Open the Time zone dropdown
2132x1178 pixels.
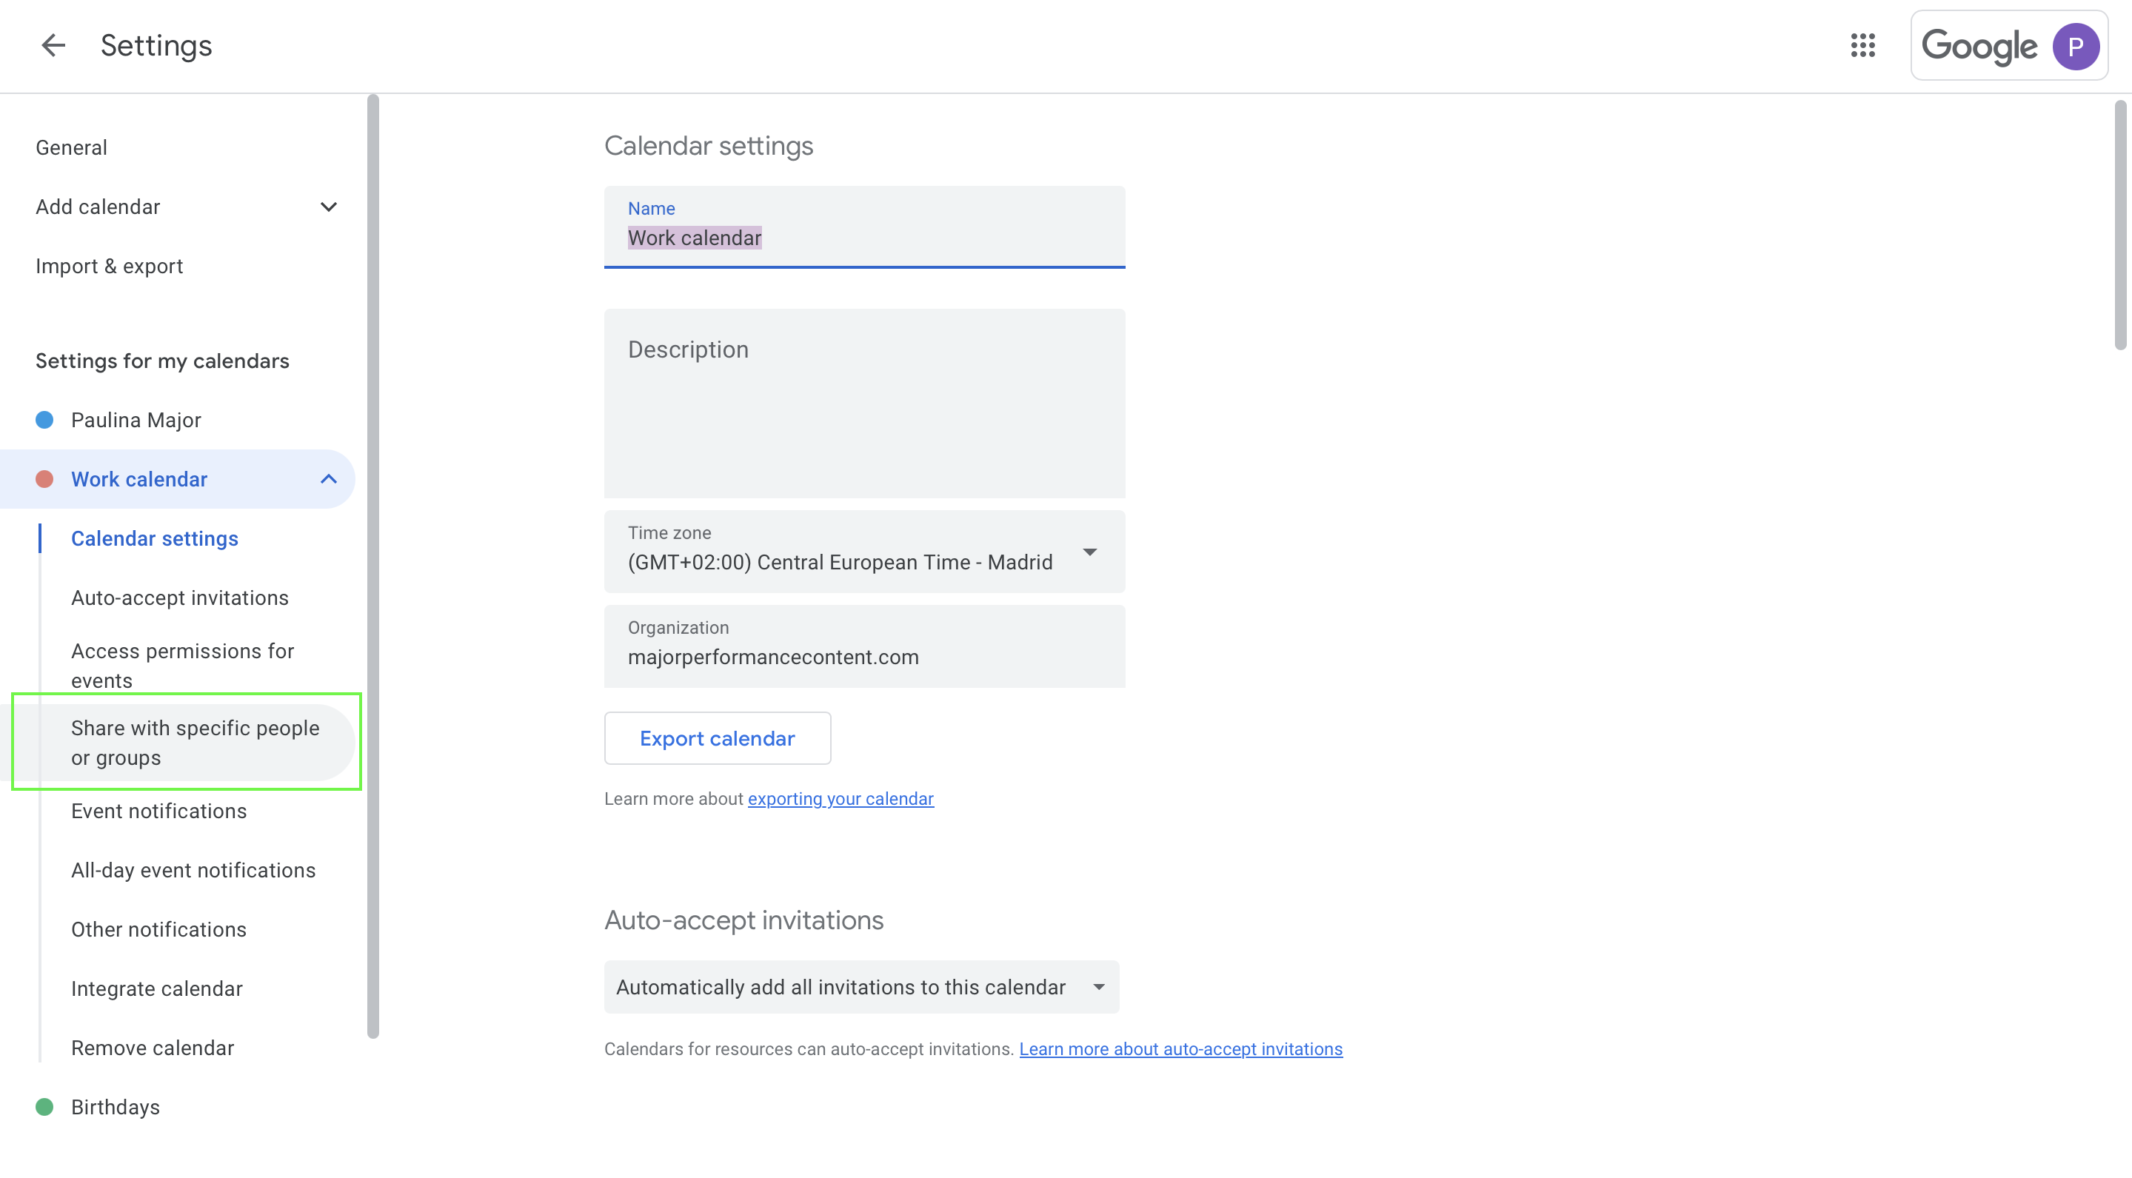click(1091, 552)
